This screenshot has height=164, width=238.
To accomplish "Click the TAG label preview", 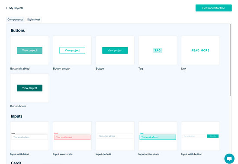I will 158,51.
